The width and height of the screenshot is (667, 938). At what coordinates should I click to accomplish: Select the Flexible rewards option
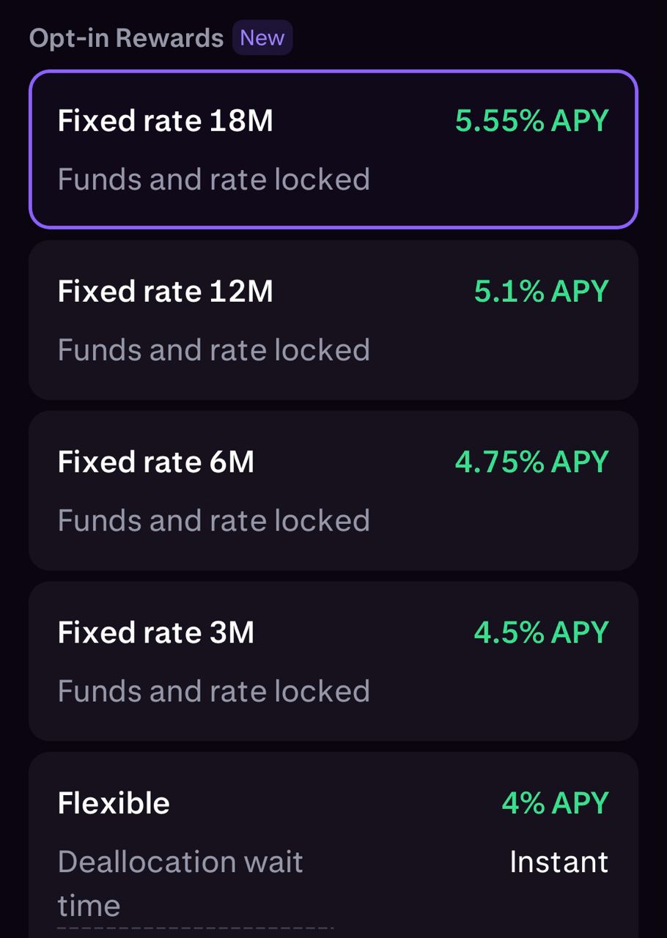point(333,845)
